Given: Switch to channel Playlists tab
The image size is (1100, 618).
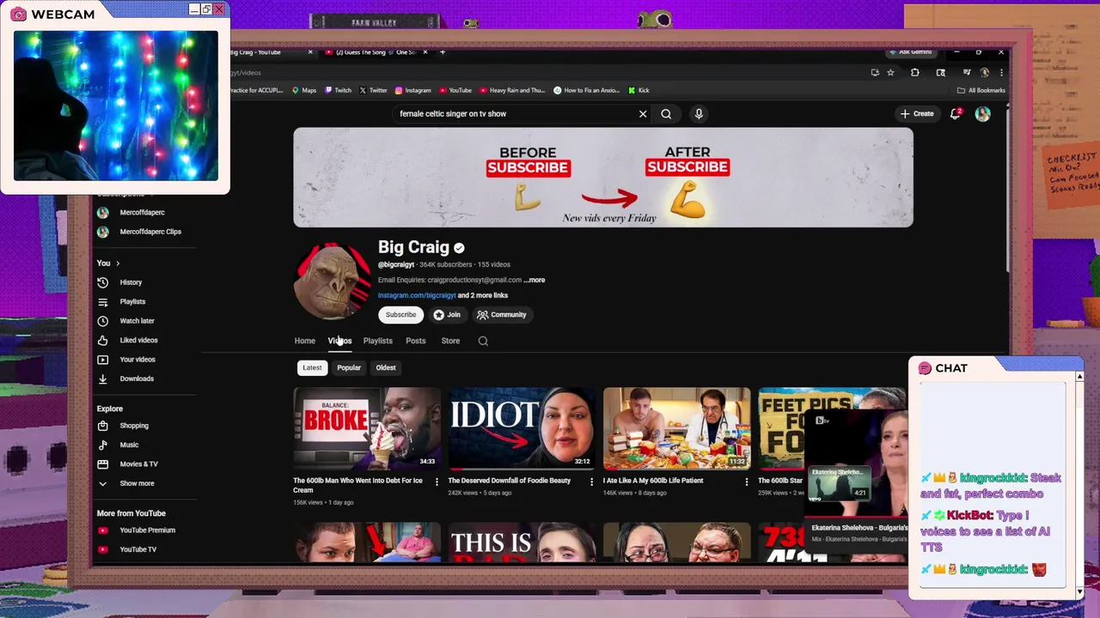Looking at the screenshot, I should 377,341.
